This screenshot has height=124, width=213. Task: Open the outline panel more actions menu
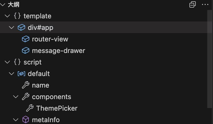click(205, 4)
